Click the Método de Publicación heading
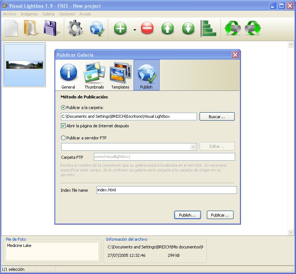 (84, 97)
